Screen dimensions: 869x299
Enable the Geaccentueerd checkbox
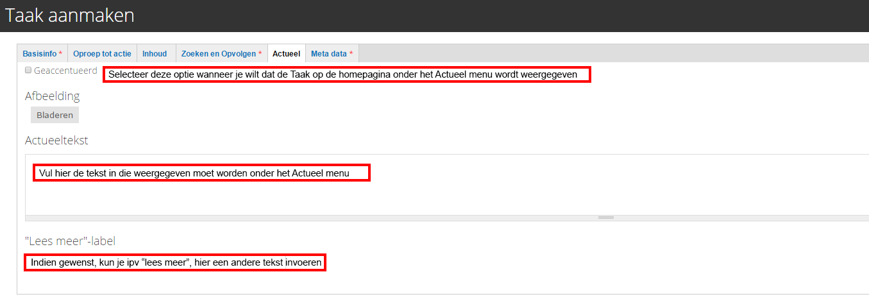click(x=28, y=70)
